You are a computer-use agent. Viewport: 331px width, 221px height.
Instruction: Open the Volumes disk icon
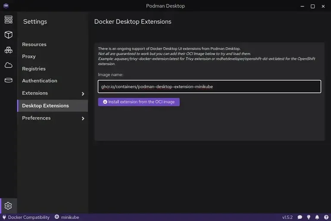point(9,80)
